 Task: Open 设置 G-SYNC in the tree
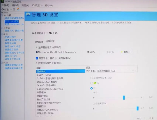(11, 56)
